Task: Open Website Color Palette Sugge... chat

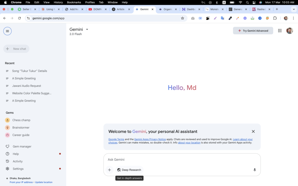Action: click(x=32, y=93)
